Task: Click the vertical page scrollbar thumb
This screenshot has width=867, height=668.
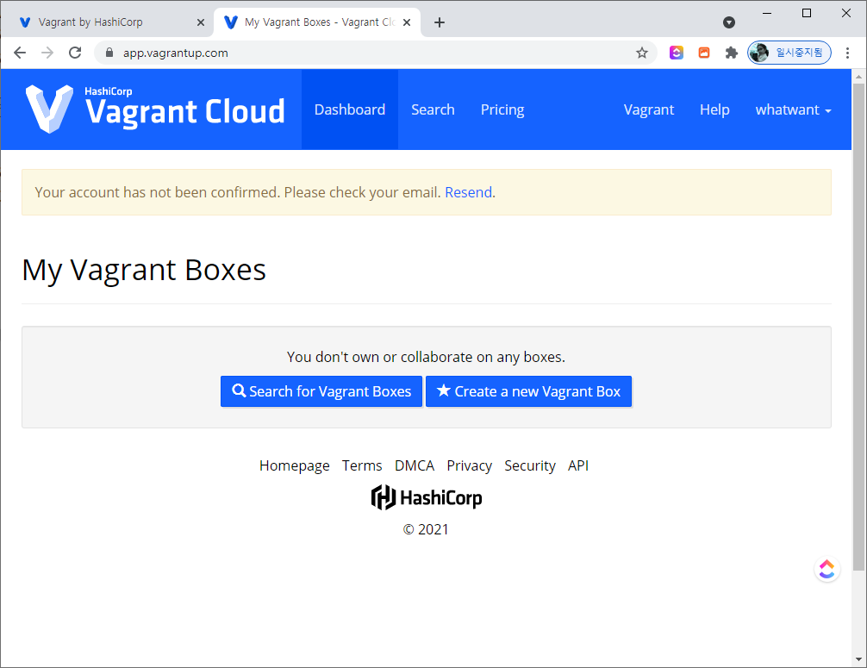Action: [x=858, y=327]
